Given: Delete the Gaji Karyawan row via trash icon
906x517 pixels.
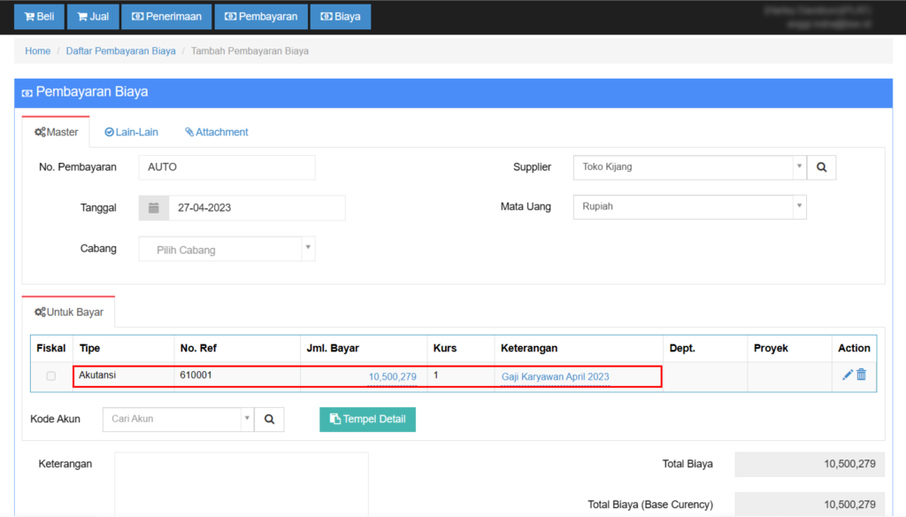Looking at the screenshot, I should click(862, 375).
